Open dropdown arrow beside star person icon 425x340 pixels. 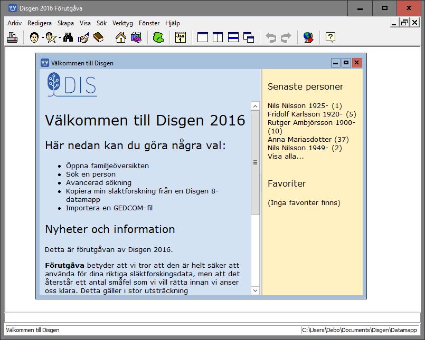pos(60,37)
